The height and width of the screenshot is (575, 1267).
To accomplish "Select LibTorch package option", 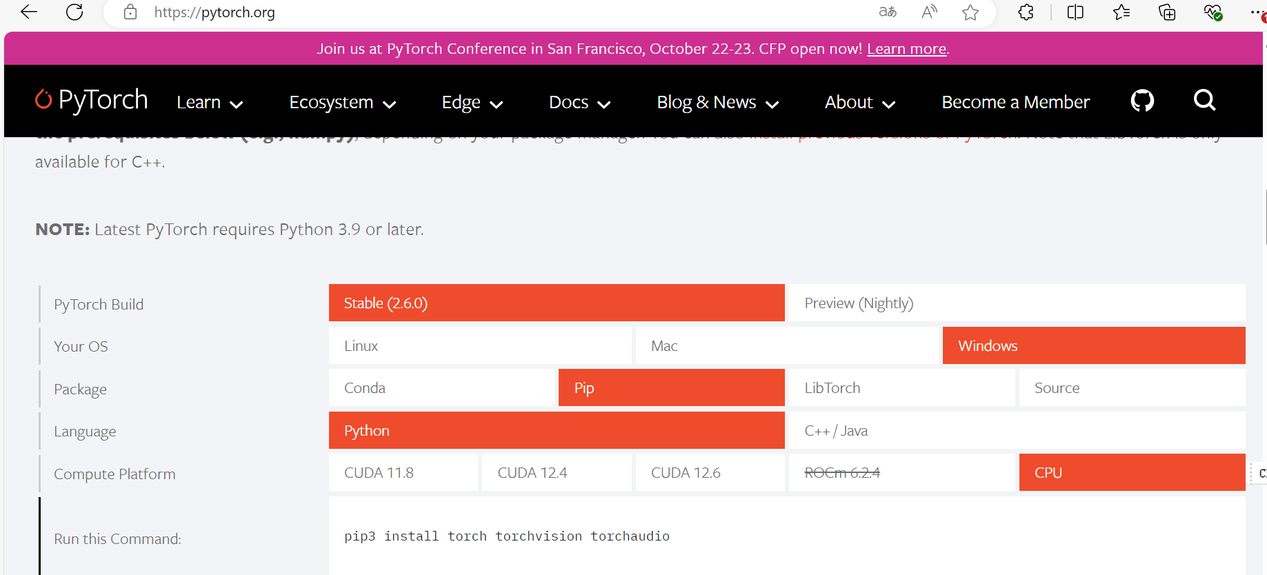I will coord(902,387).
